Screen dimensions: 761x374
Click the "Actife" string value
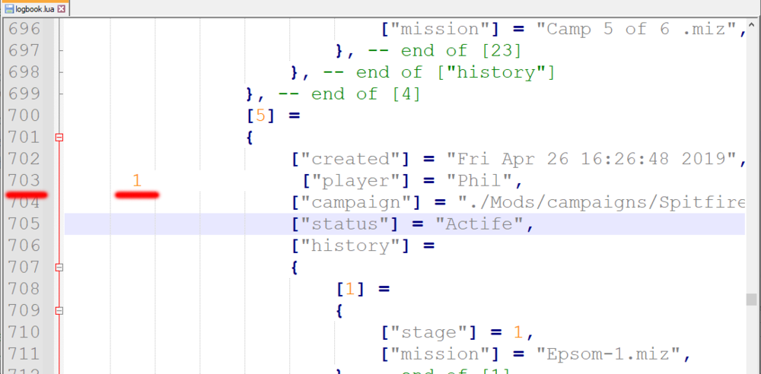click(480, 224)
